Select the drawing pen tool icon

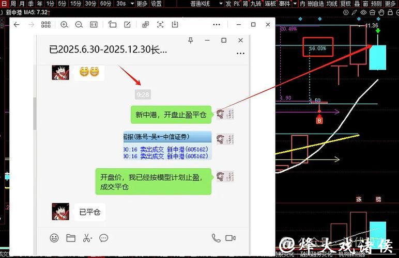click(354, 12)
